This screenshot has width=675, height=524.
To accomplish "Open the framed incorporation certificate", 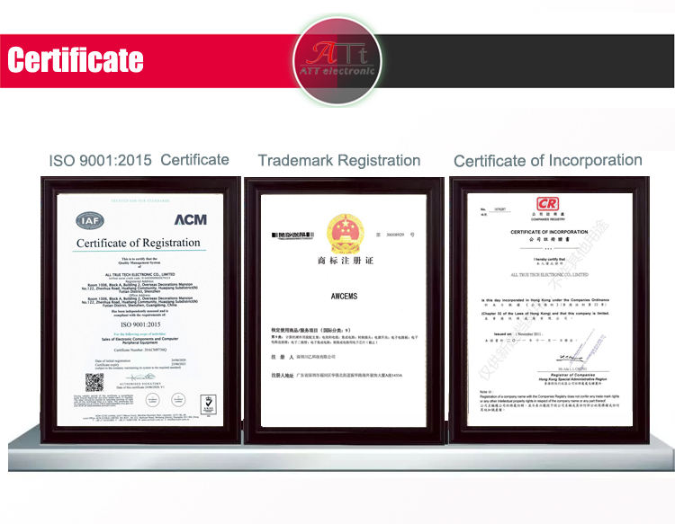I will tap(549, 310).
